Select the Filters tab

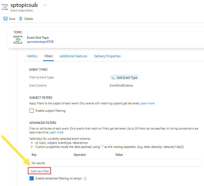pos(48,56)
